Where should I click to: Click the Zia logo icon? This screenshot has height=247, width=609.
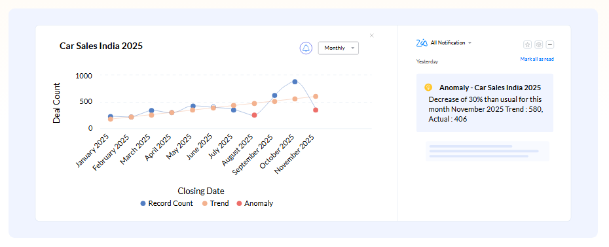422,43
